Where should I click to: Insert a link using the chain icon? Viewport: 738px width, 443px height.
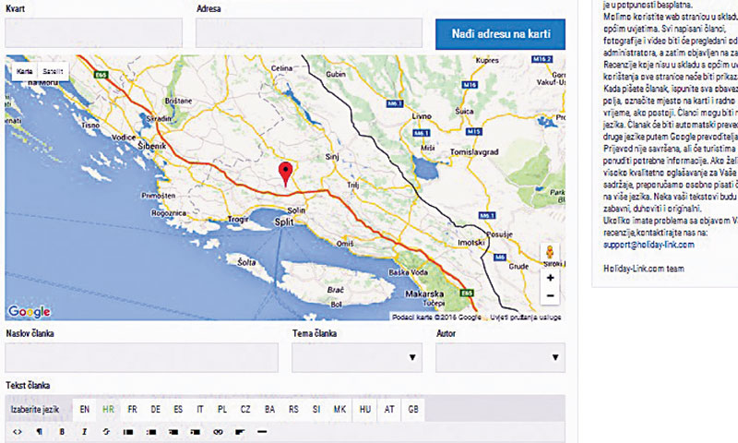(219, 431)
